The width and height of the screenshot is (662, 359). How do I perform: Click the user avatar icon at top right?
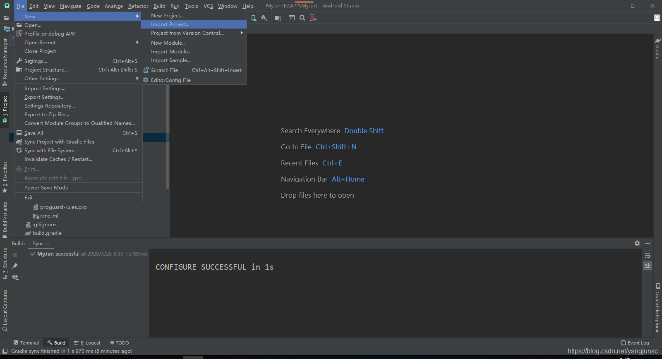click(657, 18)
